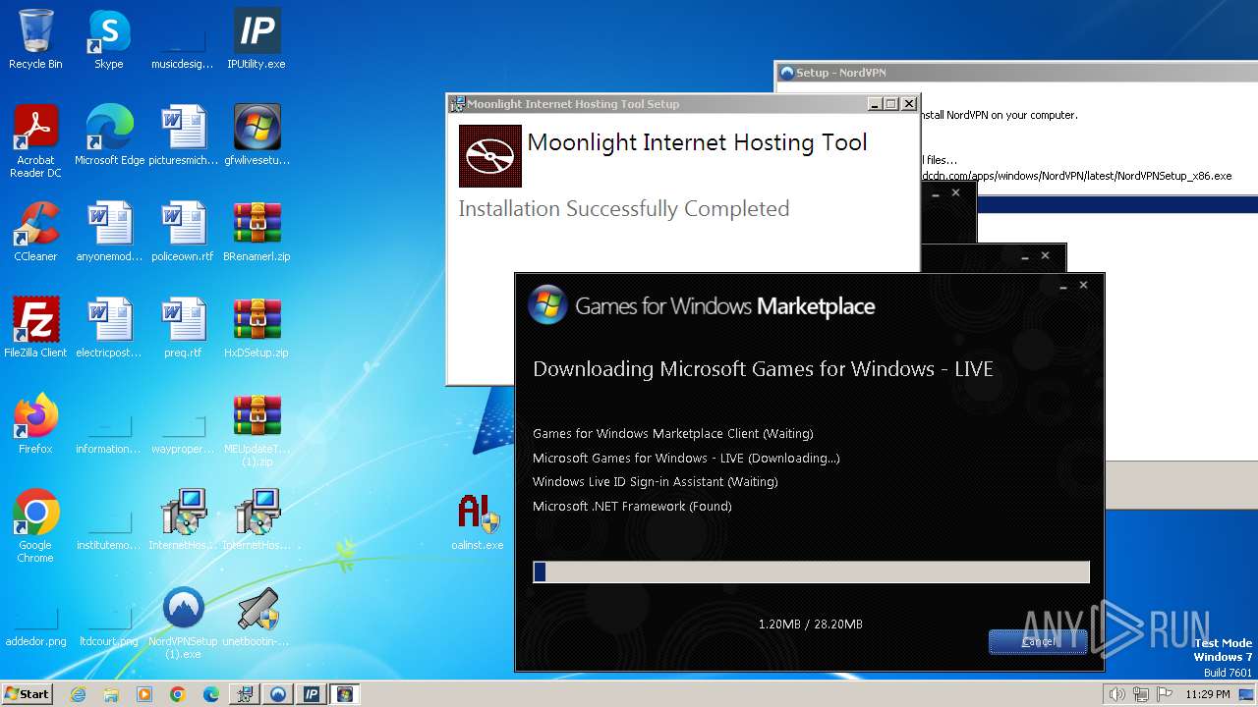
Task: Open HxDSetup.zip archive
Action: 257,328
